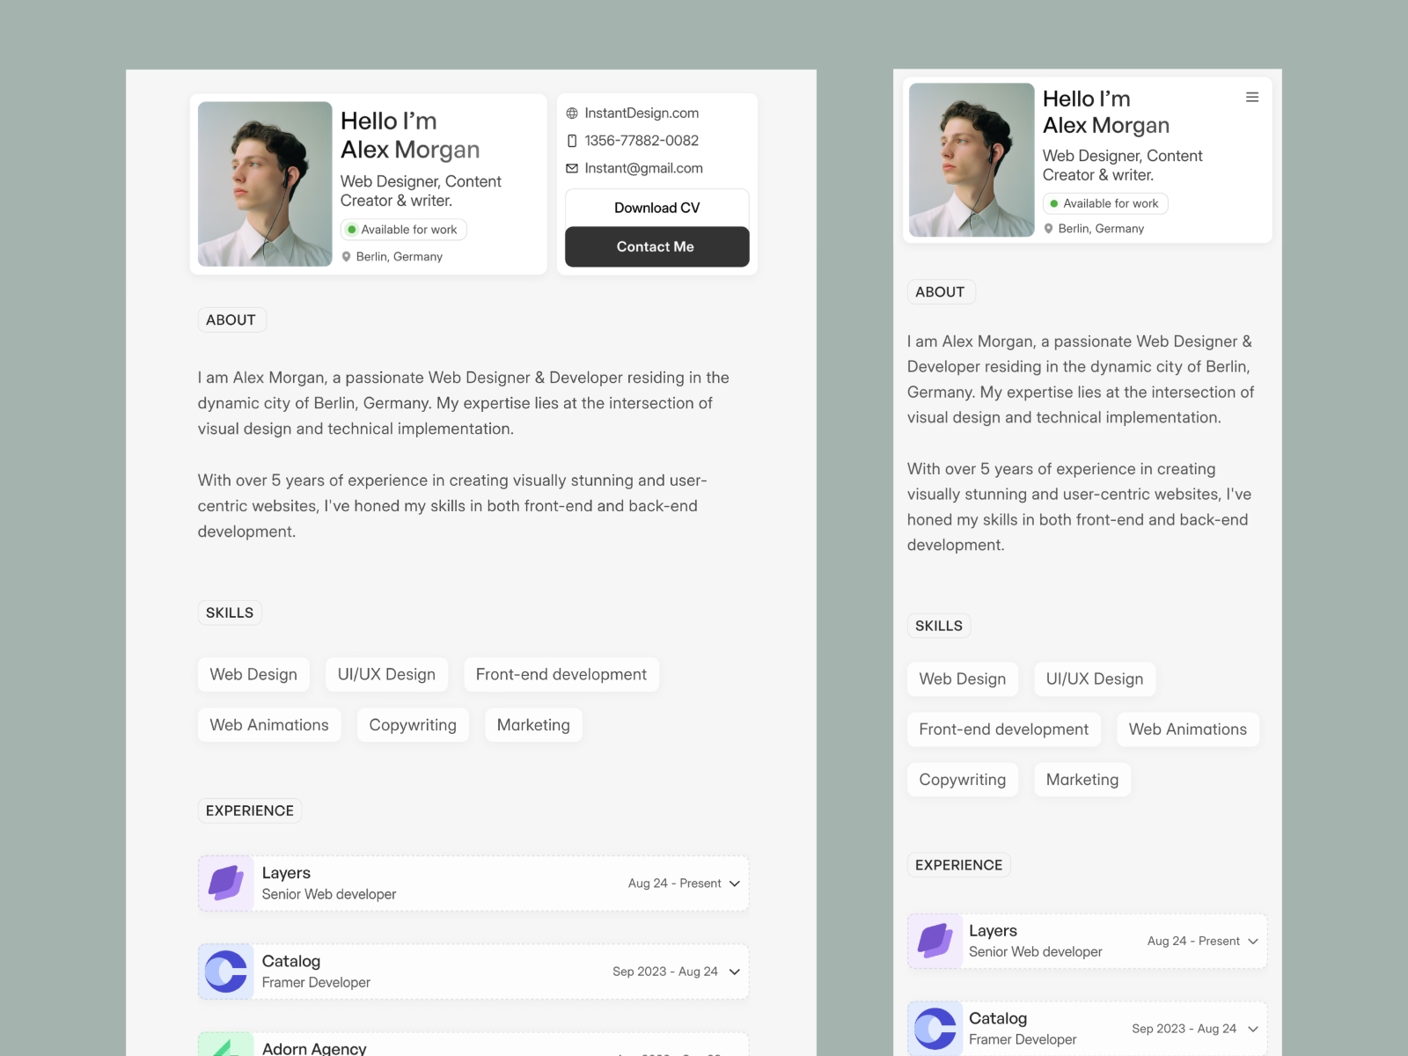This screenshot has width=1408, height=1056.
Task: Click the Available for work status badge on desktop
Action: point(404,230)
